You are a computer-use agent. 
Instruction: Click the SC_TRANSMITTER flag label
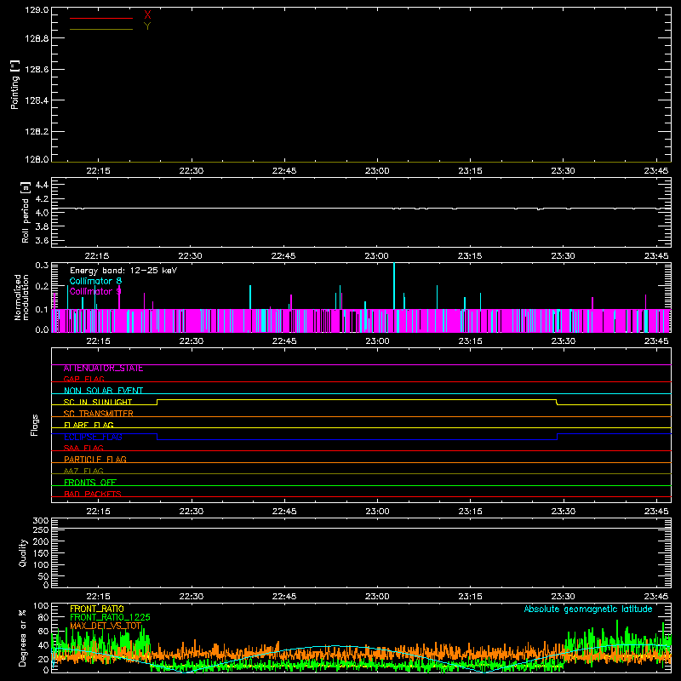coord(98,414)
